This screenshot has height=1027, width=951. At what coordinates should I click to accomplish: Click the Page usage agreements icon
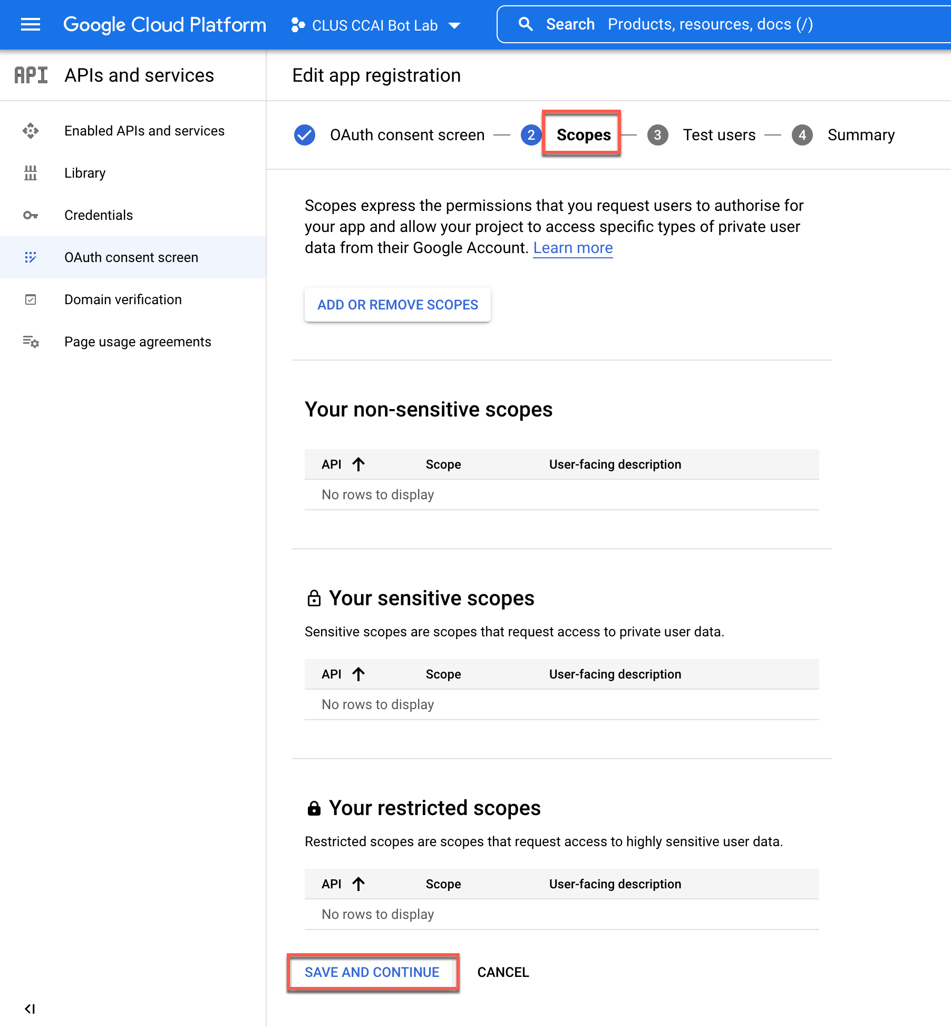(31, 342)
